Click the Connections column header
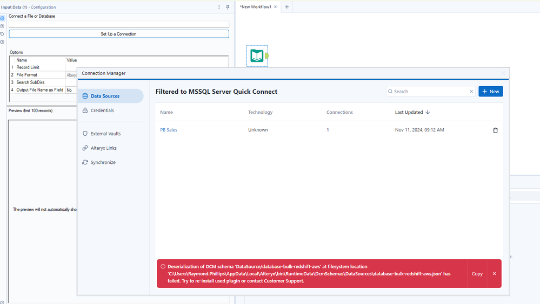This screenshot has width=540, height=304. [x=339, y=112]
